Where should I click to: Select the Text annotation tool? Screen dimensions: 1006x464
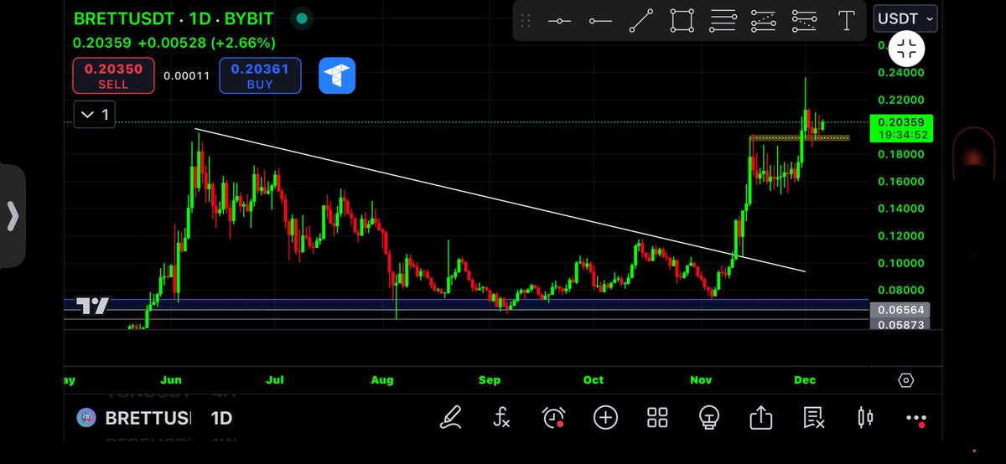coord(847,21)
